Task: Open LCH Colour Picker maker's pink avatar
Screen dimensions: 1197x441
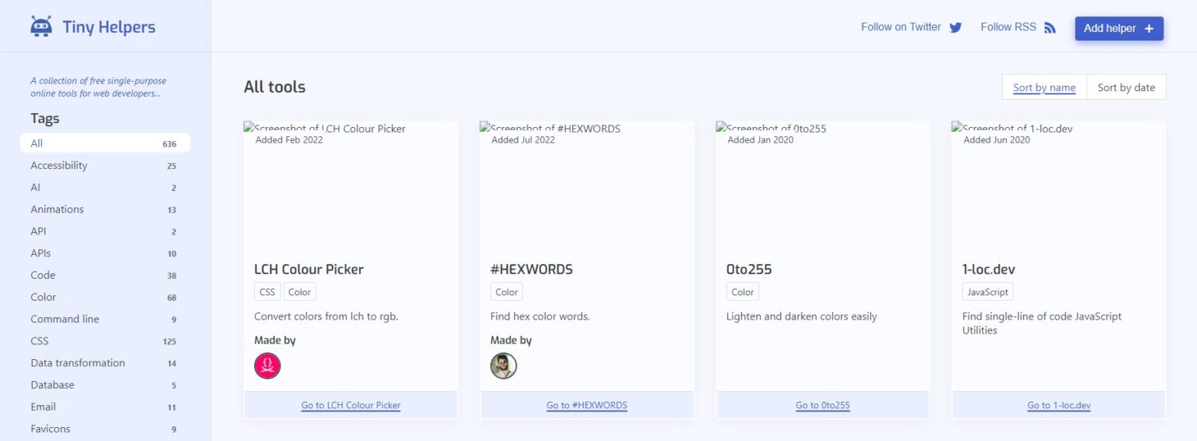Action: pyautogui.click(x=267, y=365)
